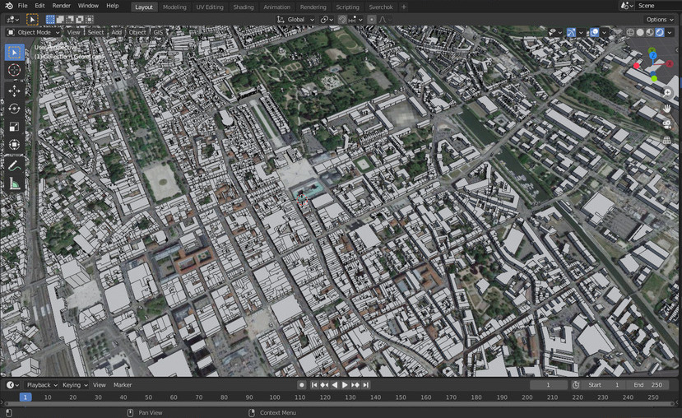Switch to the Shading workspace tab
This screenshot has width=682, height=418.
(244, 7)
